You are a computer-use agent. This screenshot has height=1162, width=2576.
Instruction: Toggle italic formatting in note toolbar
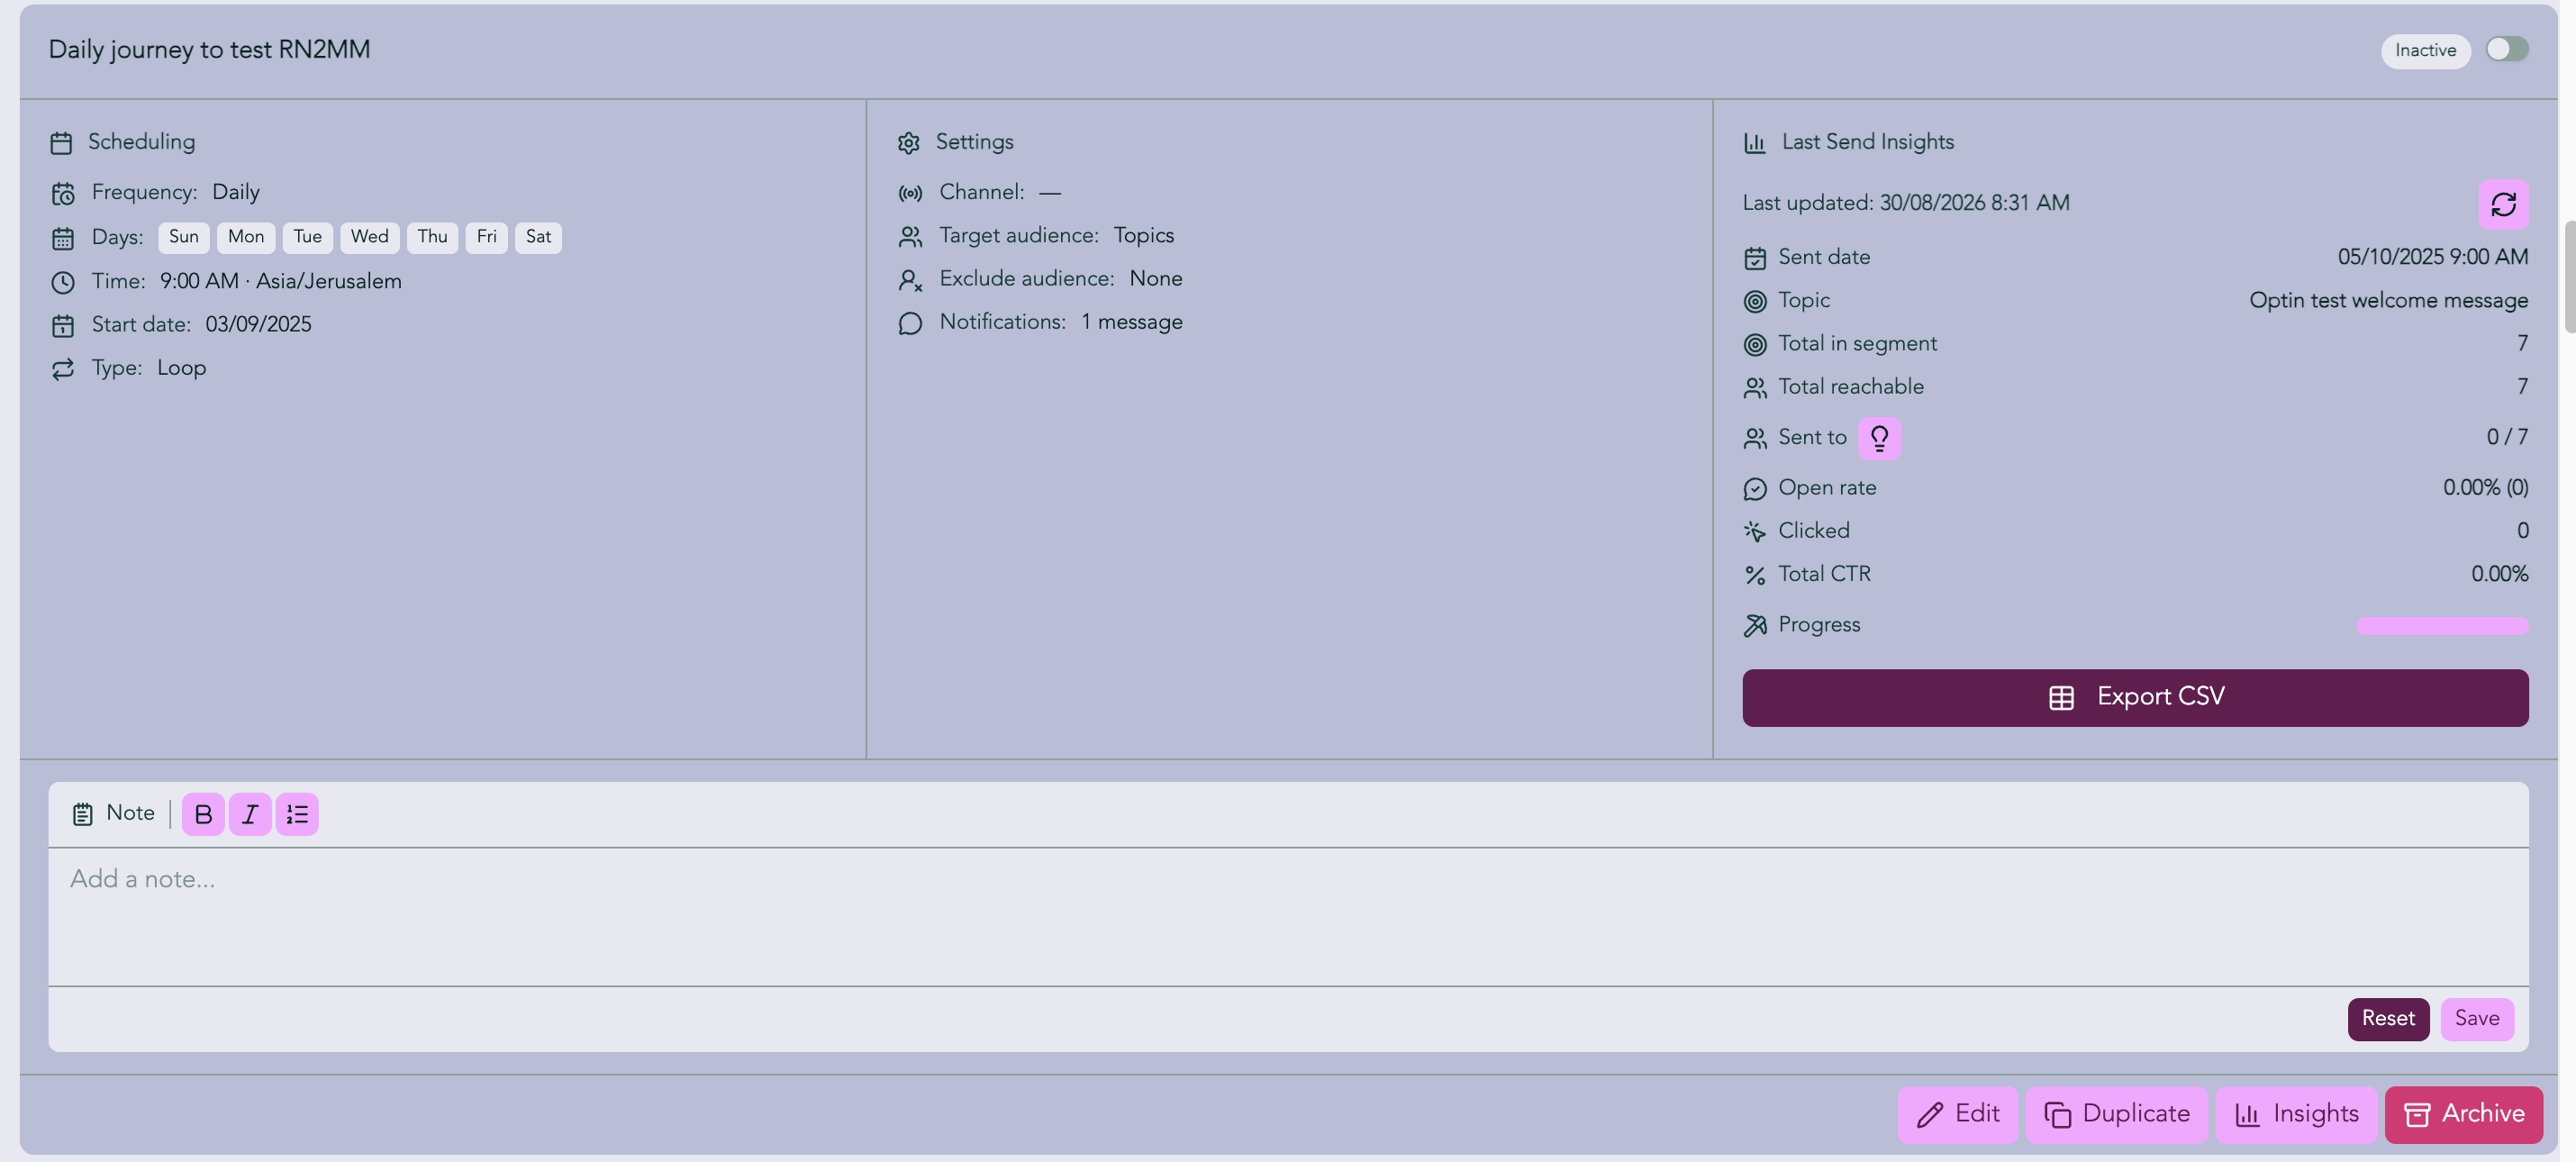250,814
